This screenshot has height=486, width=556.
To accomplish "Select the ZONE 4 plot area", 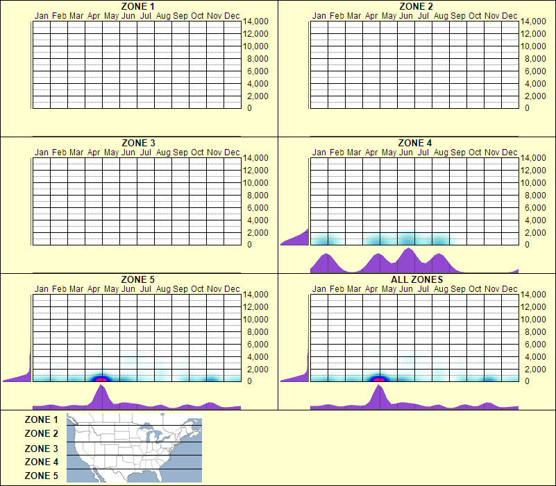I will tap(414, 201).
